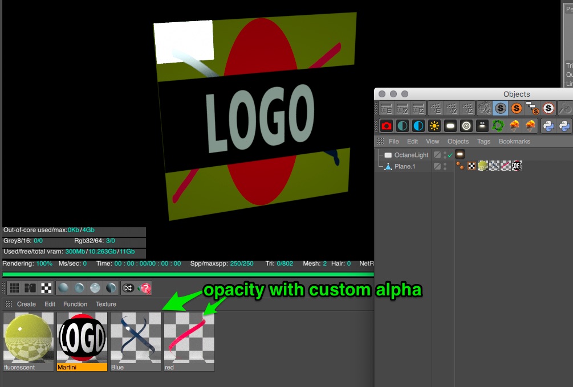Toggle Plane.1 layer square
Screen dimensions: 573x387
tap(437, 166)
